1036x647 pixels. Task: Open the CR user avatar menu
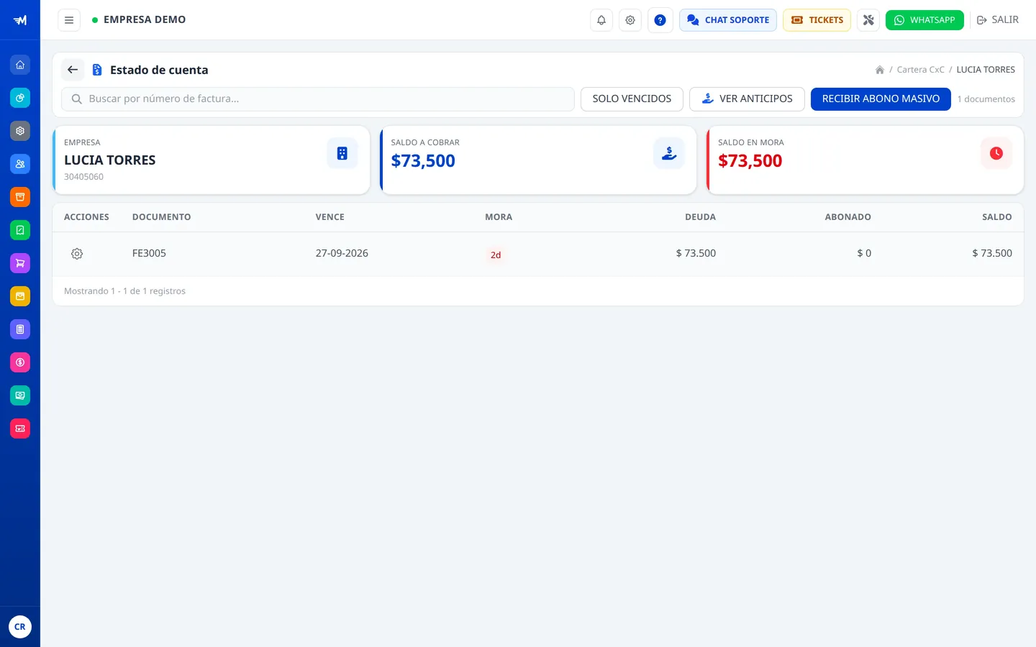point(20,627)
